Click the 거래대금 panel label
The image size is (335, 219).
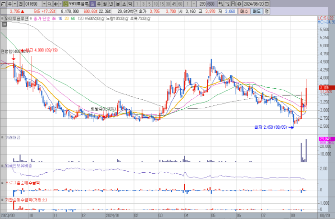(x=12, y=137)
